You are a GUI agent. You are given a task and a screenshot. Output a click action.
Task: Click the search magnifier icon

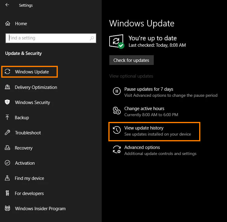[x=92, y=38]
